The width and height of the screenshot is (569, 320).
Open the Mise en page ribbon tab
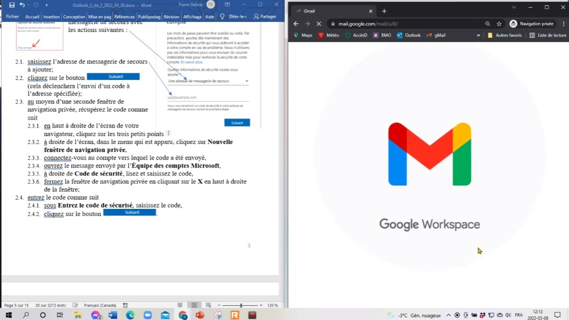pyautogui.click(x=100, y=16)
